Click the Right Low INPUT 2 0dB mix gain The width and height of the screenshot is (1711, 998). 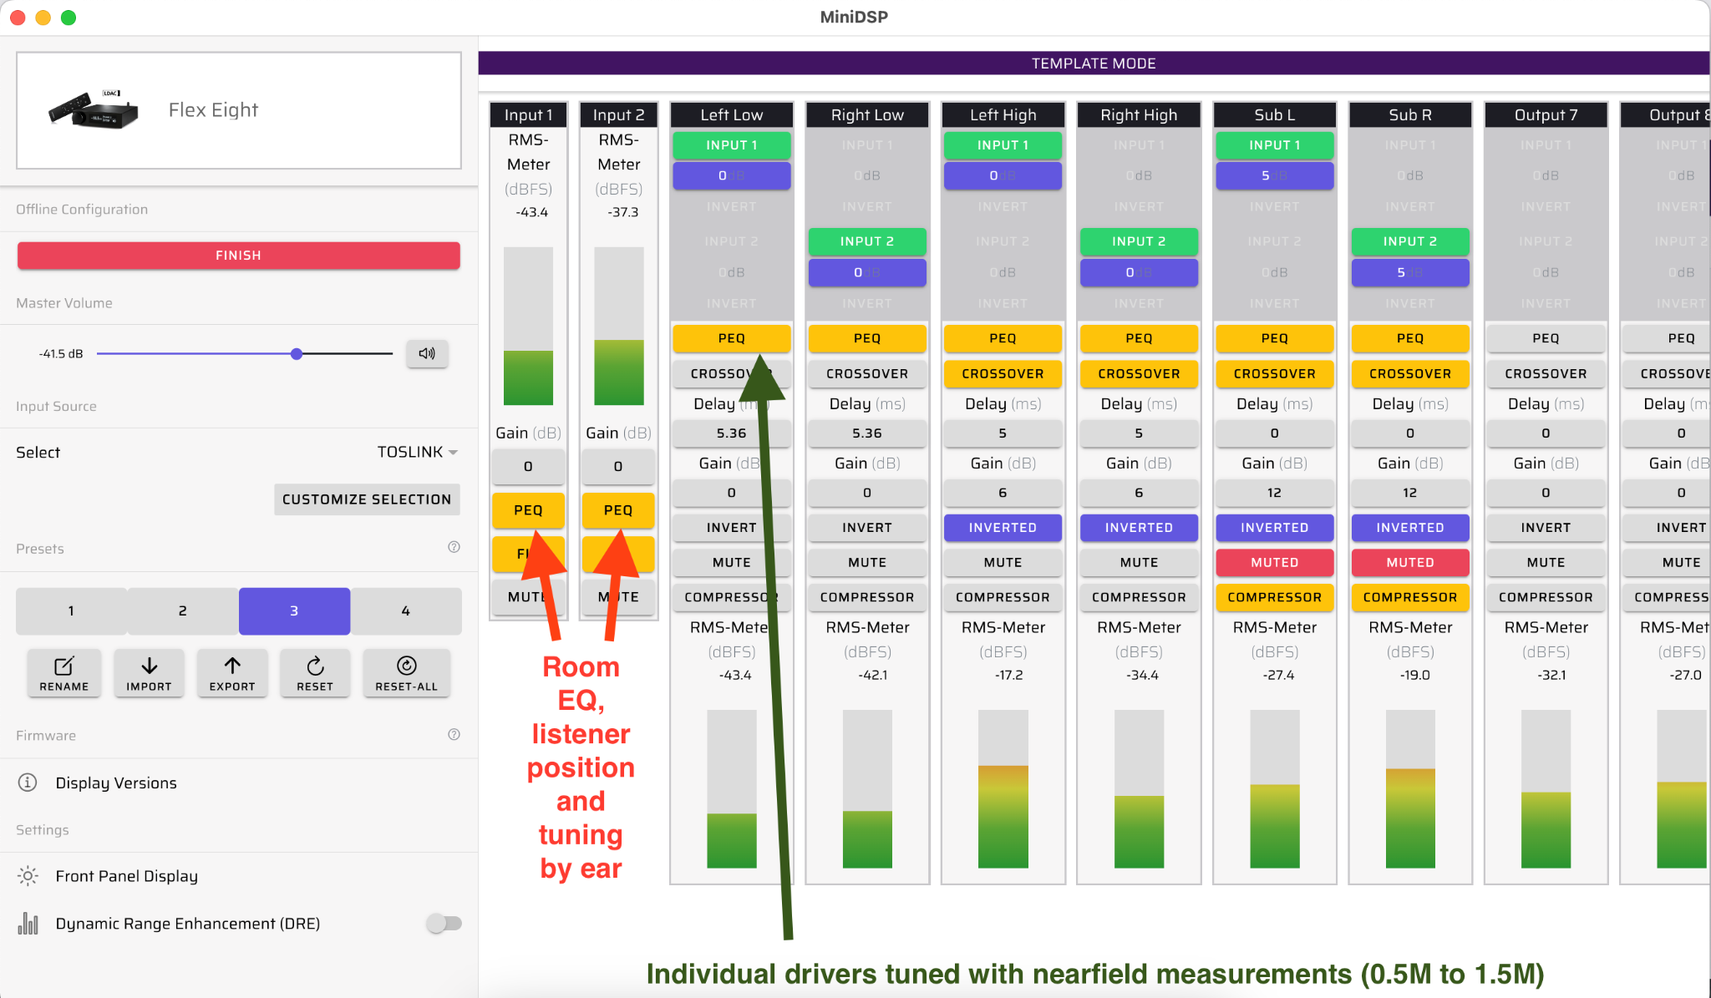(x=867, y=272)
